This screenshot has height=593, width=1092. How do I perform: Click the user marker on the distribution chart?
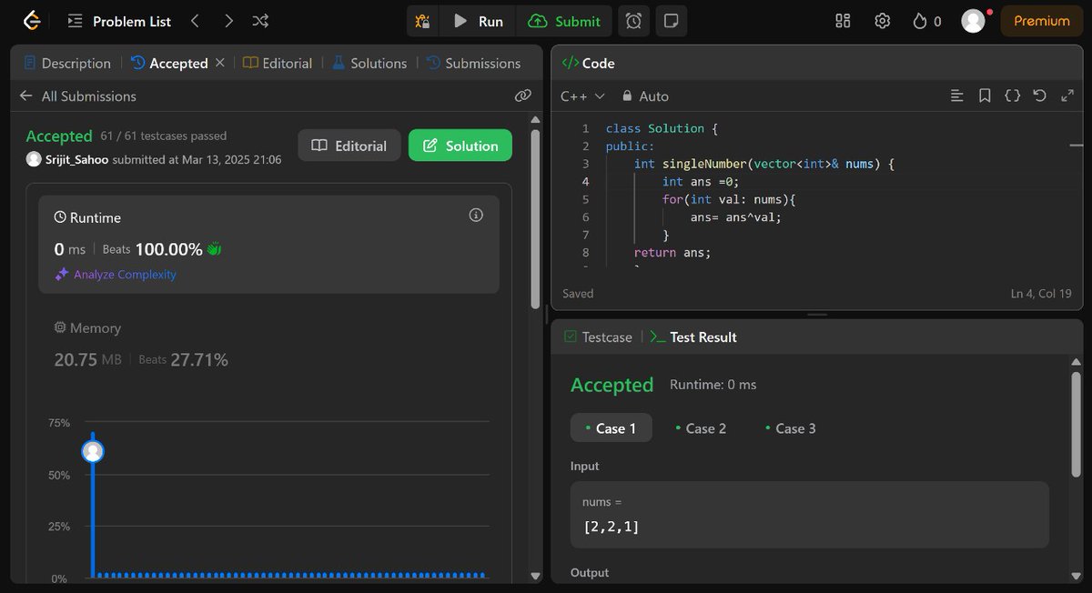(x=92, y=451)
